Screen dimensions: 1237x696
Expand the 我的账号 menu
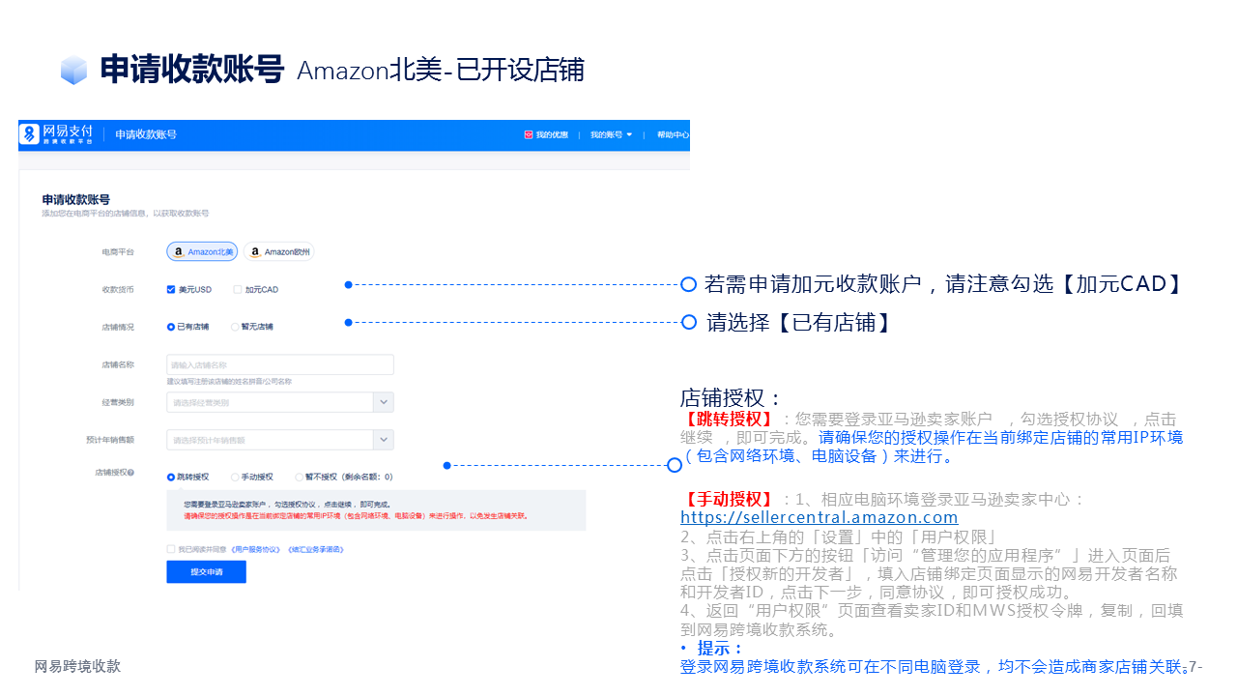click(x=612, y=135)
